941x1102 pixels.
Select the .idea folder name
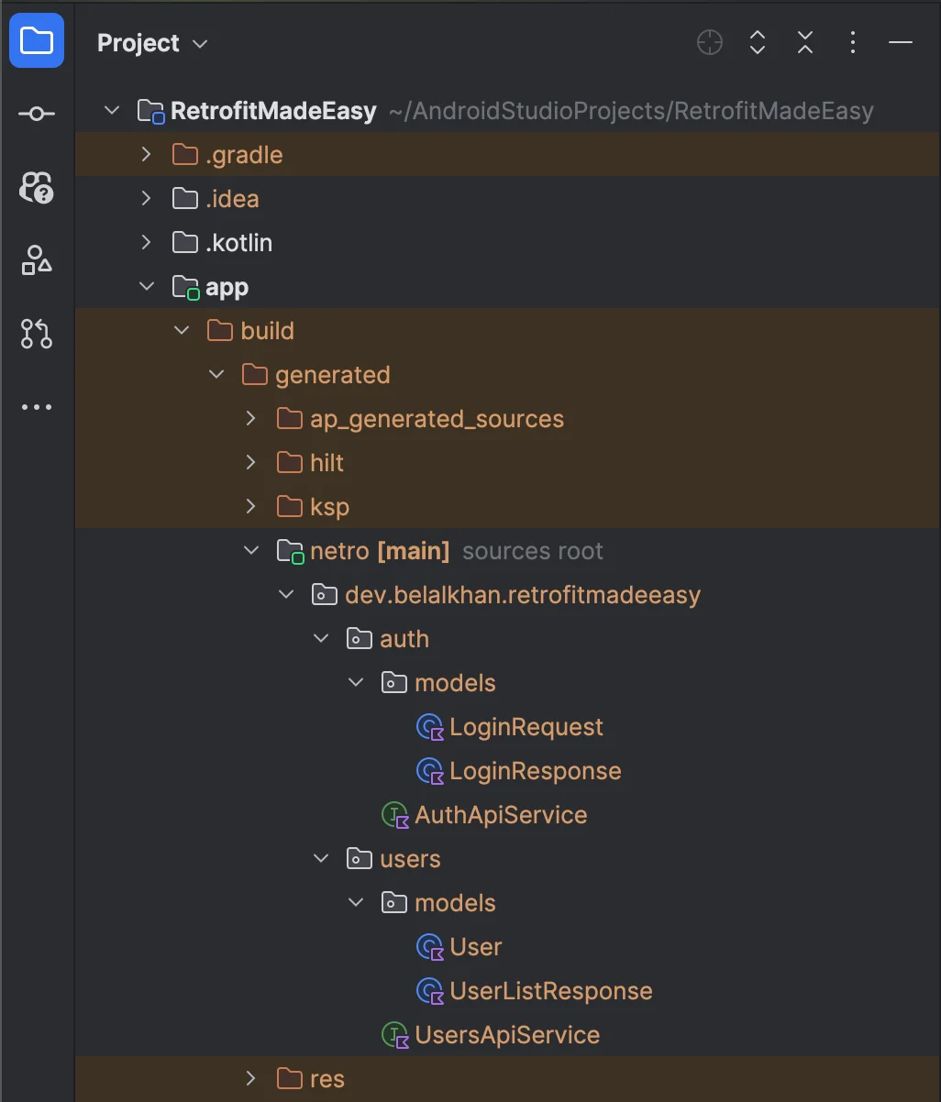[x=232, y=199]
